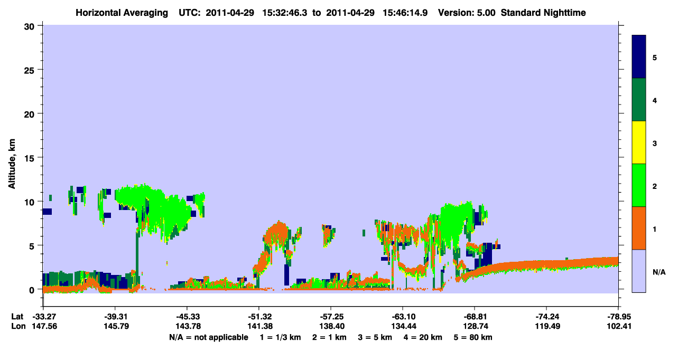Viewport: 687px width, 352px height.
Task: Click latitude value -63.10
Action: click(x=402, y=317)
